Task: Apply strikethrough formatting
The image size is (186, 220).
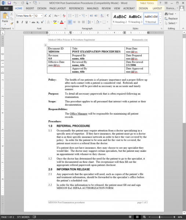Action: (x=33, y=22)
